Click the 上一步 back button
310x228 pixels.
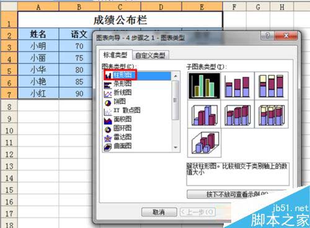point(198,212)
